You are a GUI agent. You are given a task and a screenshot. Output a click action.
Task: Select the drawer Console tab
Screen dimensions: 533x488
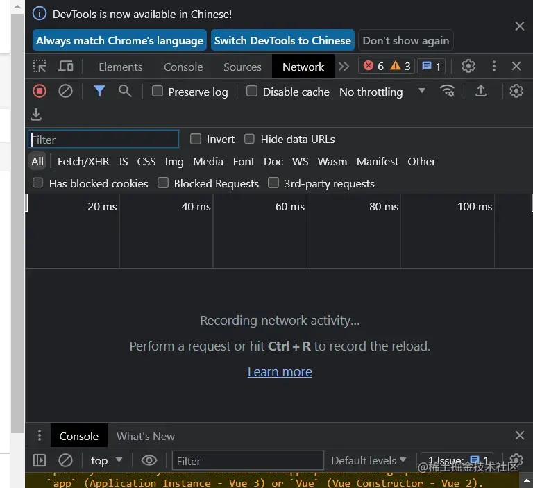coord(79,436)
